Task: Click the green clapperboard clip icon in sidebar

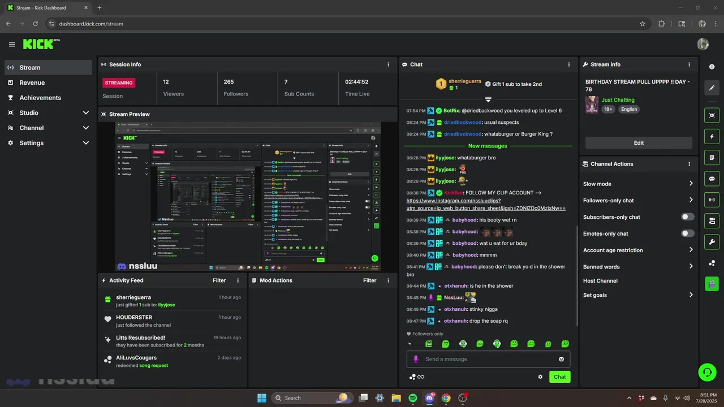Action: click(712, 284)
